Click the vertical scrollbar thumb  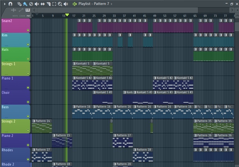[237, 27]
